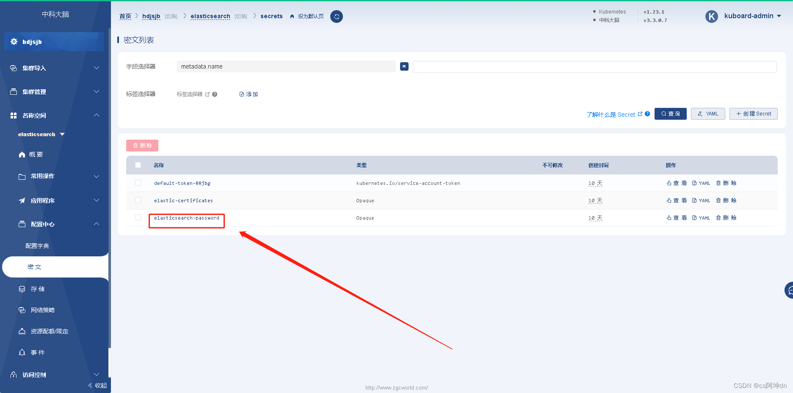The width and height of the screenshot is (793, 393).
Task: Click the equals operator icon beside metadata.name
Action: (x=404, y=66)
